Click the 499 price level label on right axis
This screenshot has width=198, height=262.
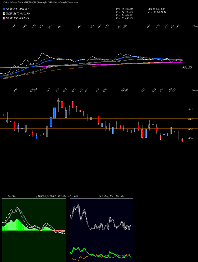coord(190,129)
